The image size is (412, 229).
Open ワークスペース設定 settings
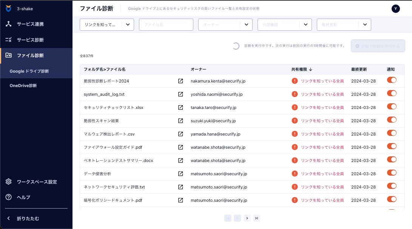pos(37,182)
